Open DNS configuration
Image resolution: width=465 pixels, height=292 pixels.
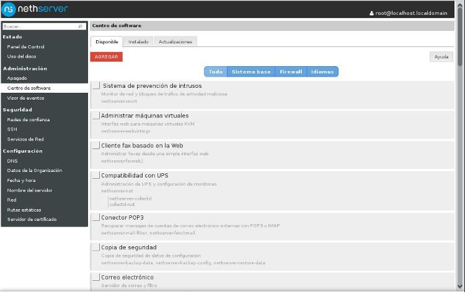pyautogui.click(x=12, y=161)
